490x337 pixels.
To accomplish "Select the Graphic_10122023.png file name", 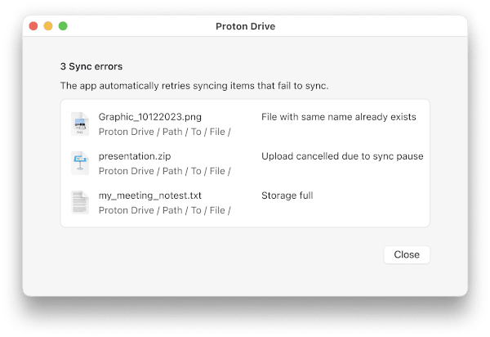I will [x=150, y=117].
